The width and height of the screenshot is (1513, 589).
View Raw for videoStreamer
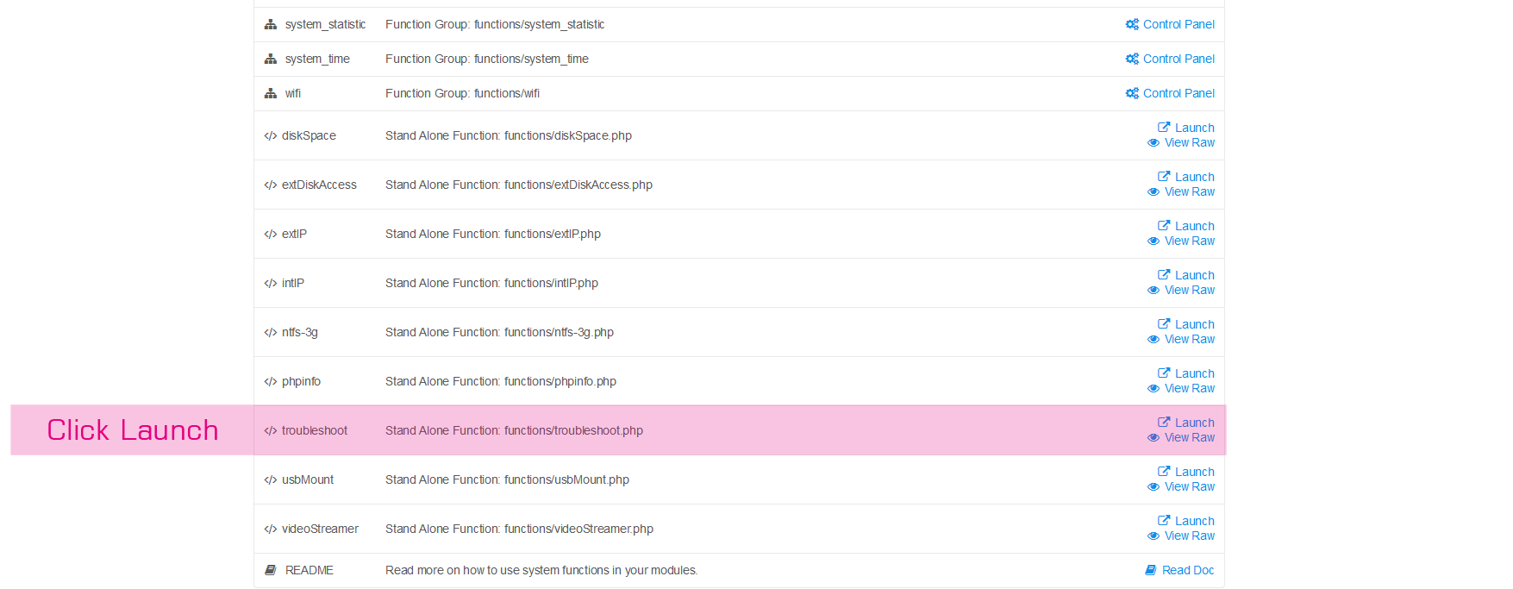coord(1189,536)
